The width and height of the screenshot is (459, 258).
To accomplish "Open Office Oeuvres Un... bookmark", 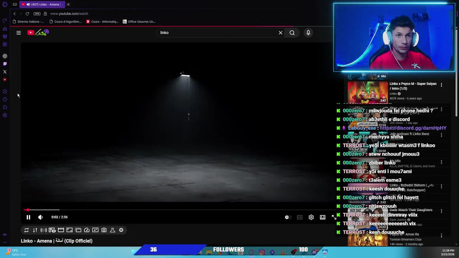I will [139, 21].
